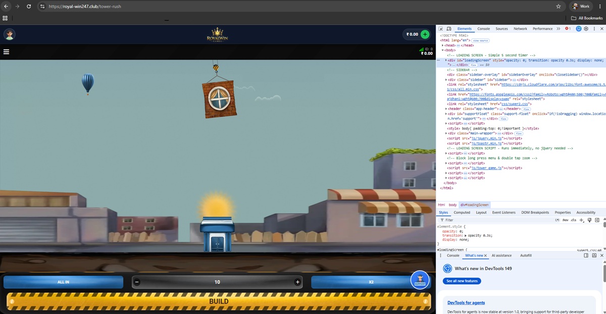The image size is (606, 314).
Task: Click See all new features button
Action: tap(462, 281)
